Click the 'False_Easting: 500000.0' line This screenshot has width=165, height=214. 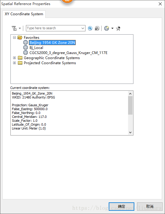tap(30, 109)
